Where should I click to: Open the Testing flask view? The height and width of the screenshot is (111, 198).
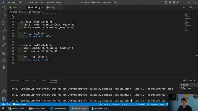pyautogui.click(x=4, y=38)
